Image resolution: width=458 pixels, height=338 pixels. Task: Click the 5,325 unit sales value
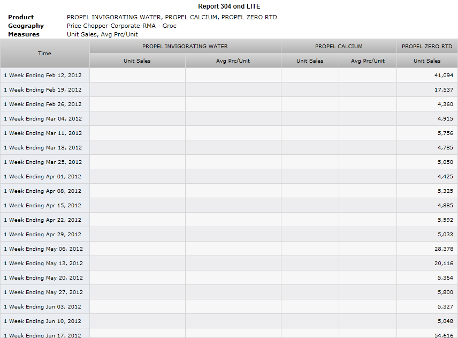click(446, 191)
